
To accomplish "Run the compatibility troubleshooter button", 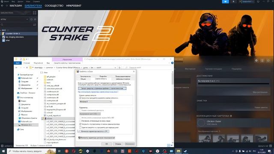I will 102,89.
